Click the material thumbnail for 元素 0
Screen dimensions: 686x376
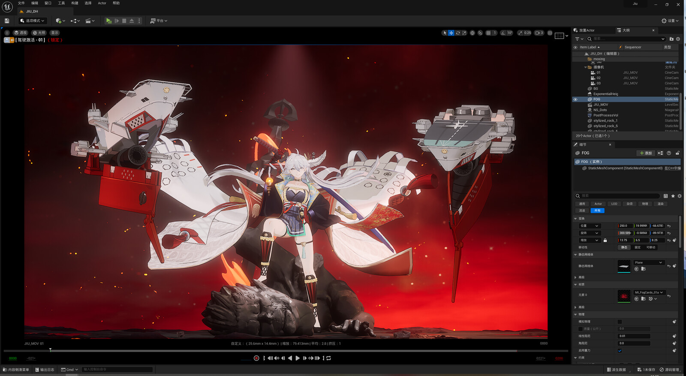(x=624, y=296)
